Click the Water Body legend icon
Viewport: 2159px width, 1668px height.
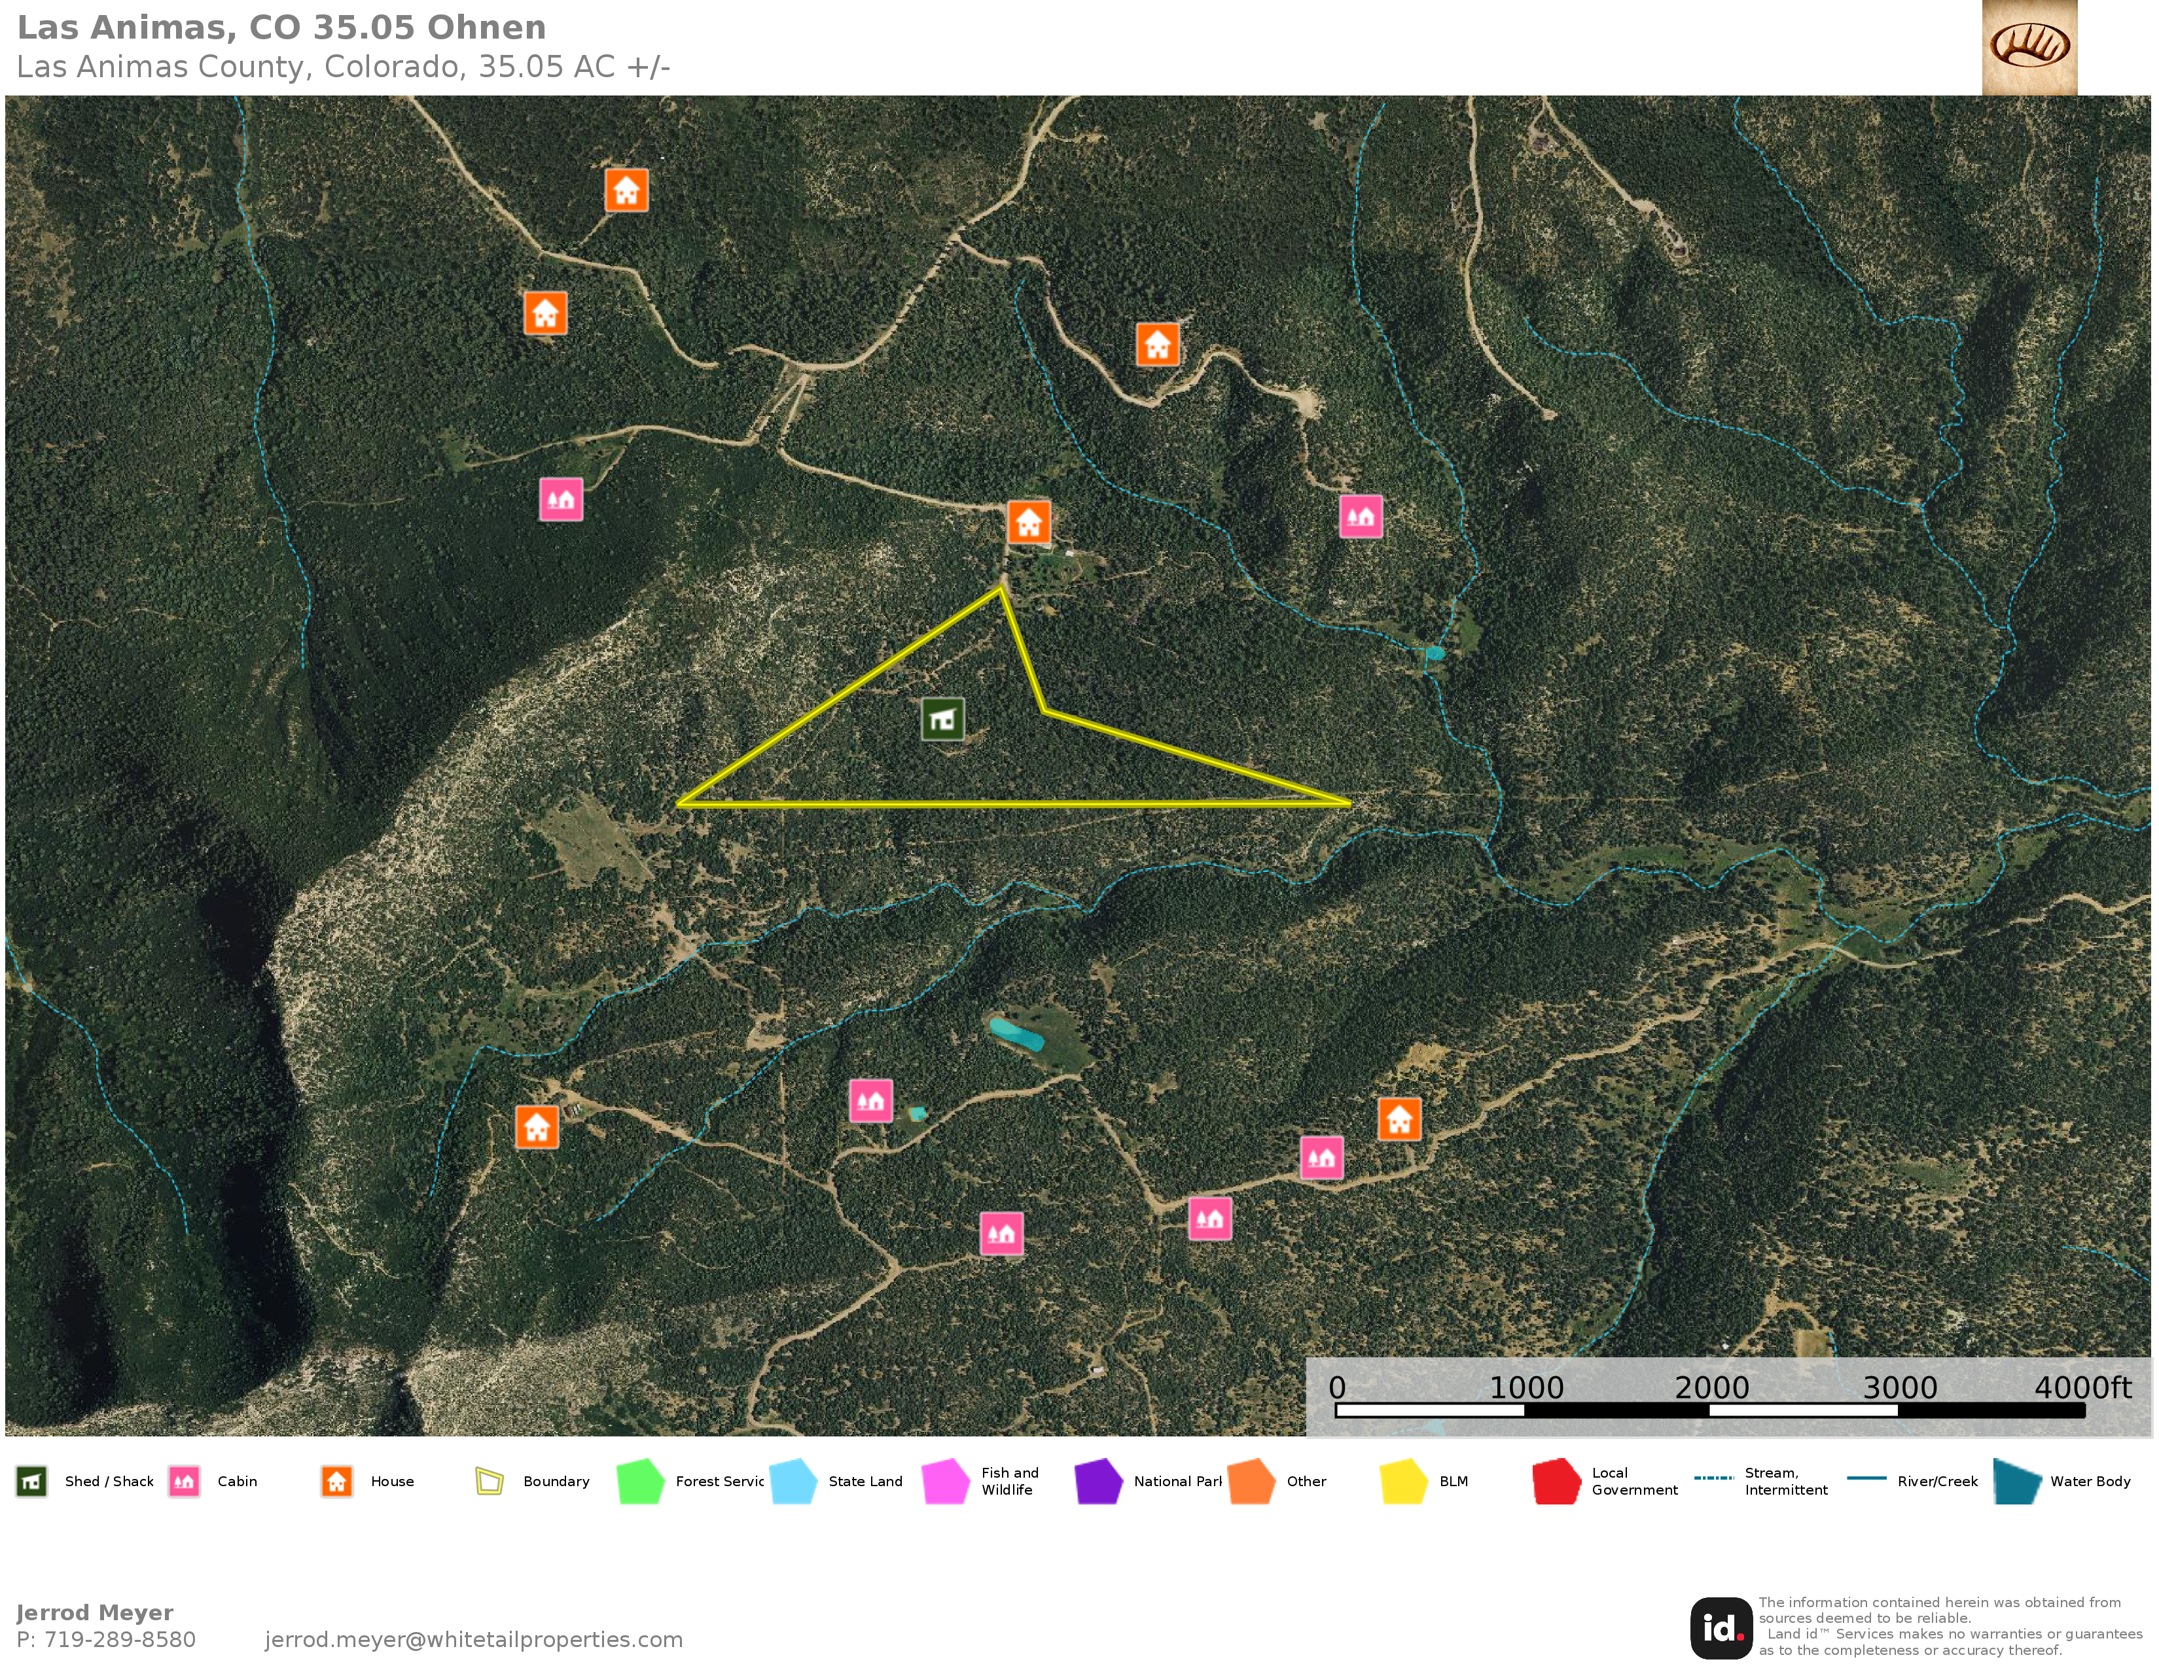[x=2016, y=1481]
